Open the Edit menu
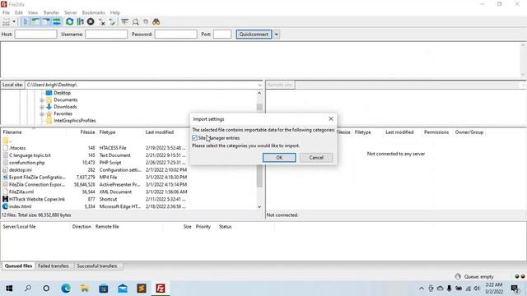The image size is (527, 296). point(19,13)
